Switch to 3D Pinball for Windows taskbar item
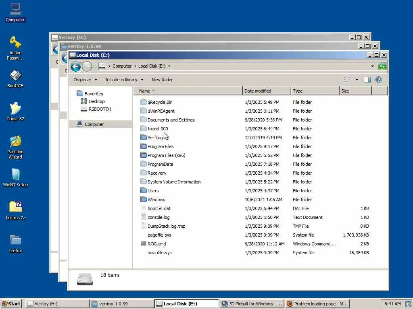 tap(252, 304)
